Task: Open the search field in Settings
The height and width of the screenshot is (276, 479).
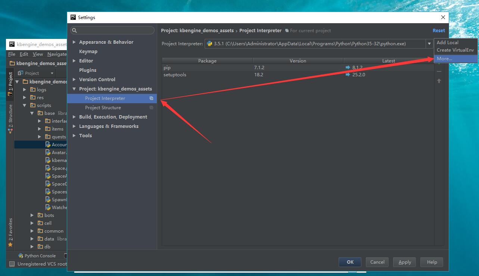Action: pyautogui.click(x=112, y=30)
